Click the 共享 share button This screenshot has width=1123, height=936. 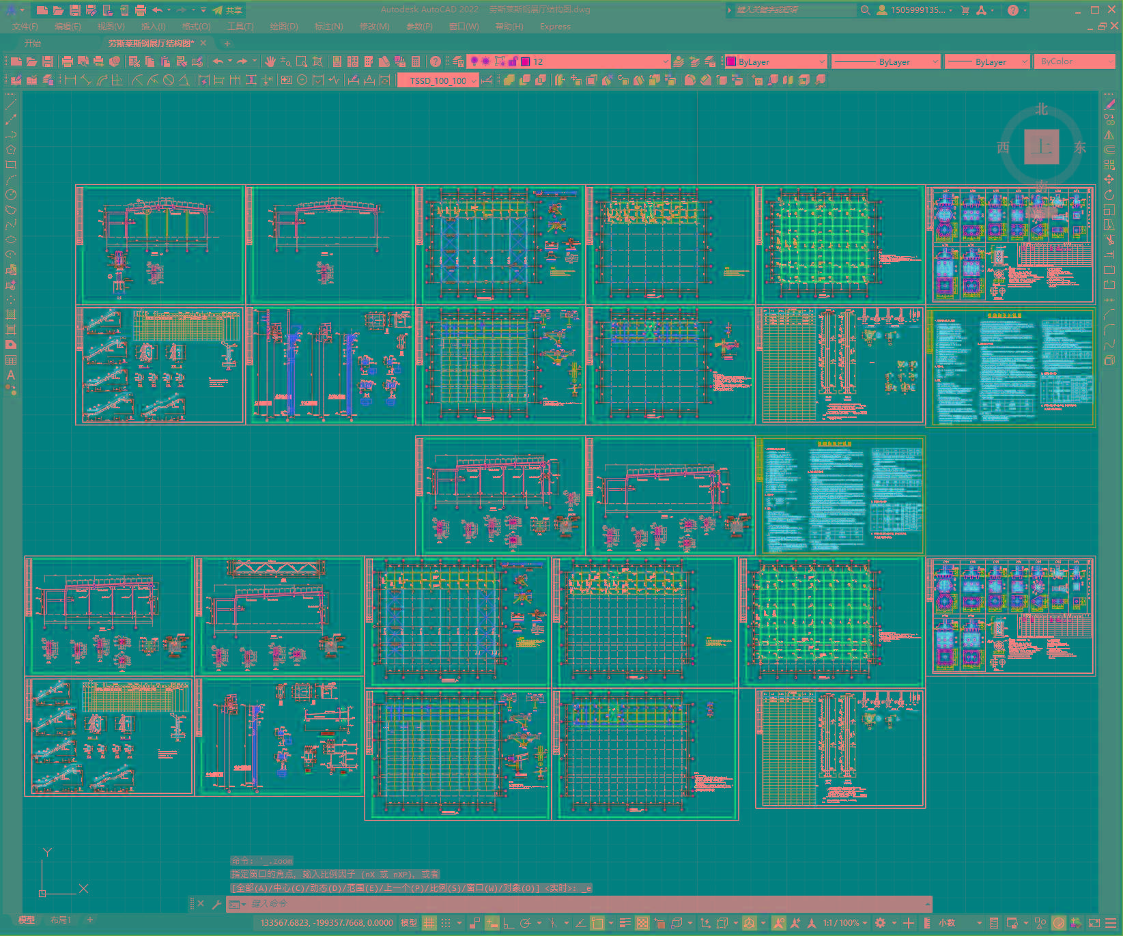tap(228, 10)
